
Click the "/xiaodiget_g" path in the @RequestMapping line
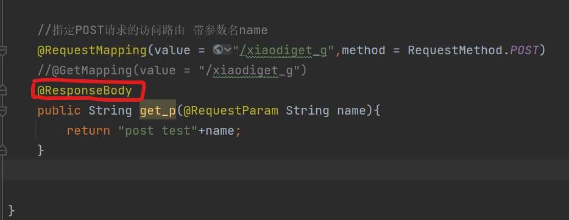tap(284, 51)
